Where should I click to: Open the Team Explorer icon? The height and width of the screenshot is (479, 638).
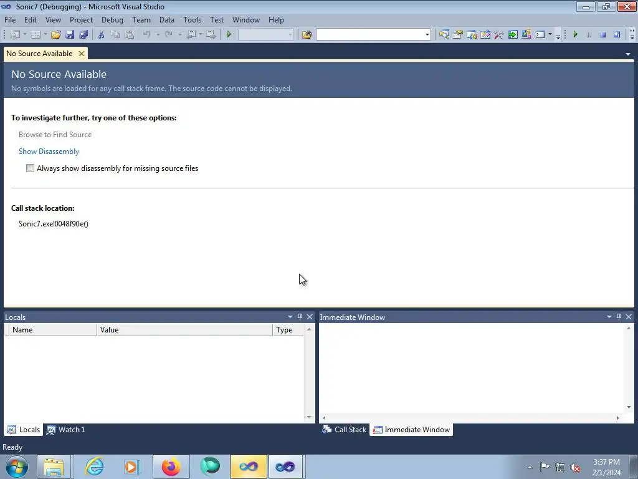[x=472, y=35]
